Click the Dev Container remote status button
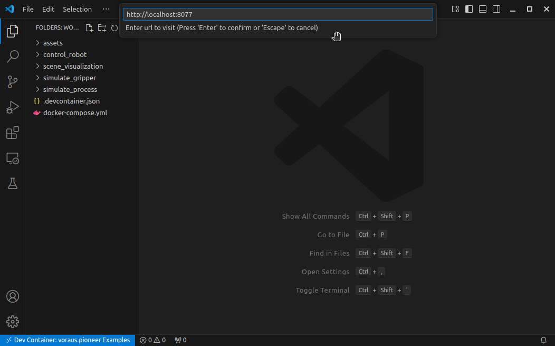This screenshot has height=346, width=555. click(x=68, y=340)
